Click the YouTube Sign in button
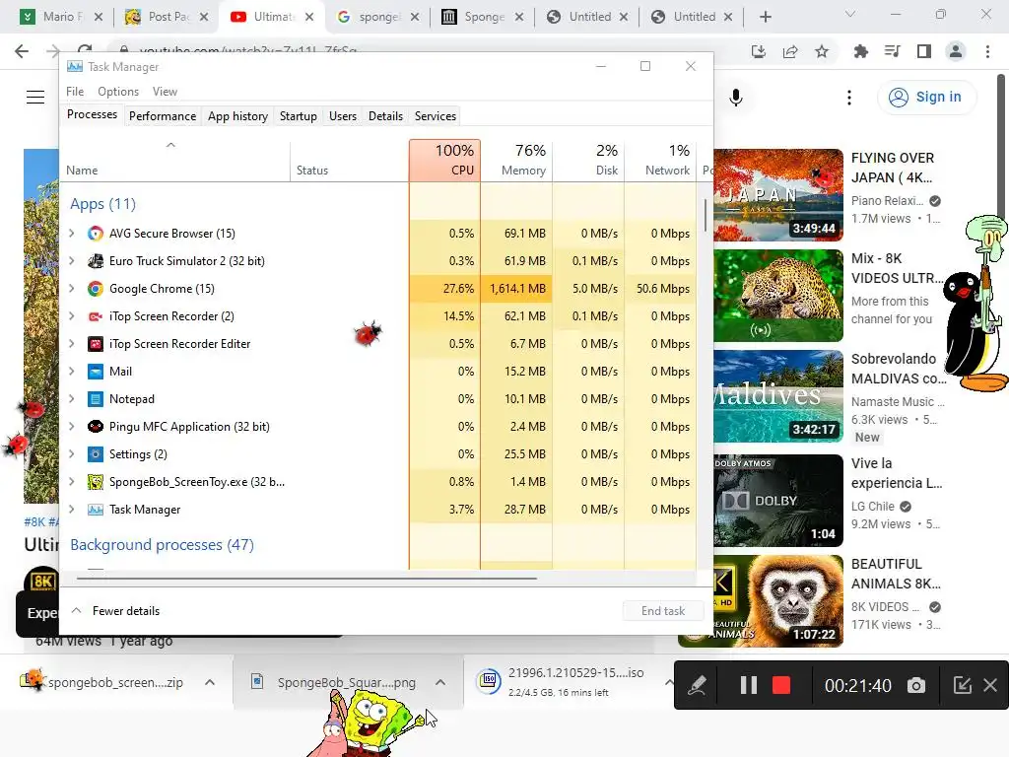This screenshot has width=1009, height=757. point(926,98)
